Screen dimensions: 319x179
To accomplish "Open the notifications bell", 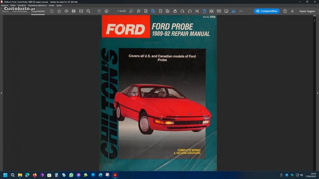I will tap(292, 11).
